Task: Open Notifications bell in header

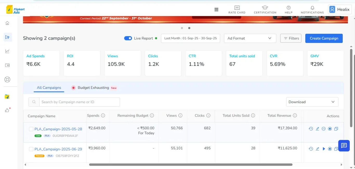Action: (312, 10)
